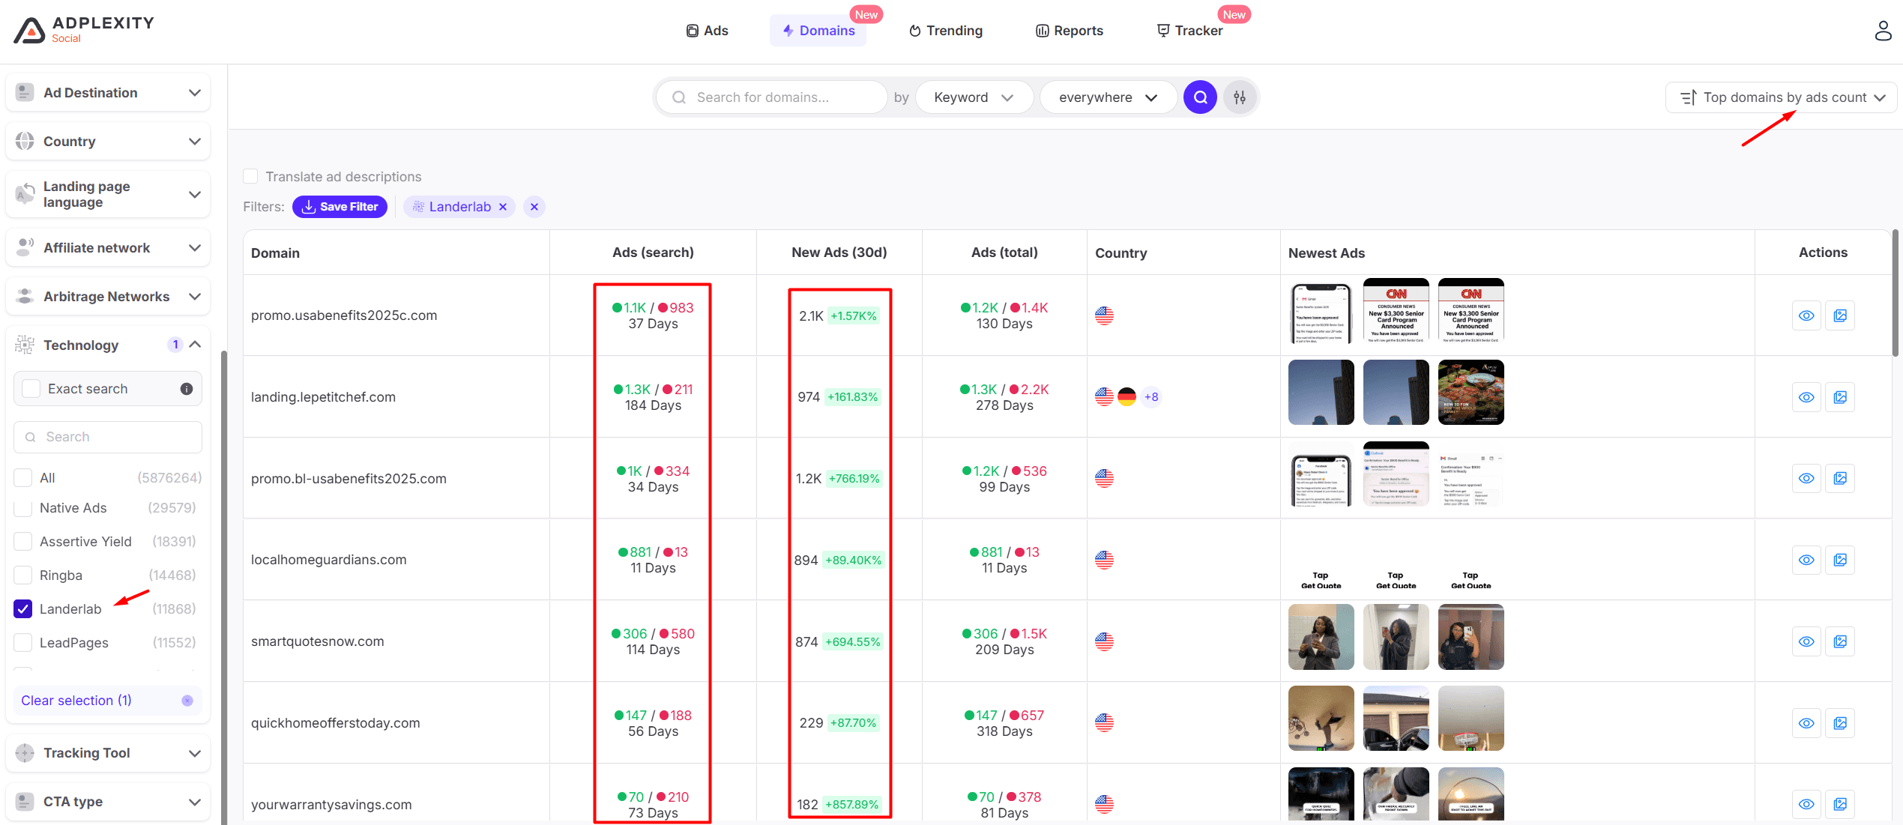Screen dimensions: 1903x825
Task: Click eye icon for promo.usabenefits2025c.com row
Action: click(1806, 315)
